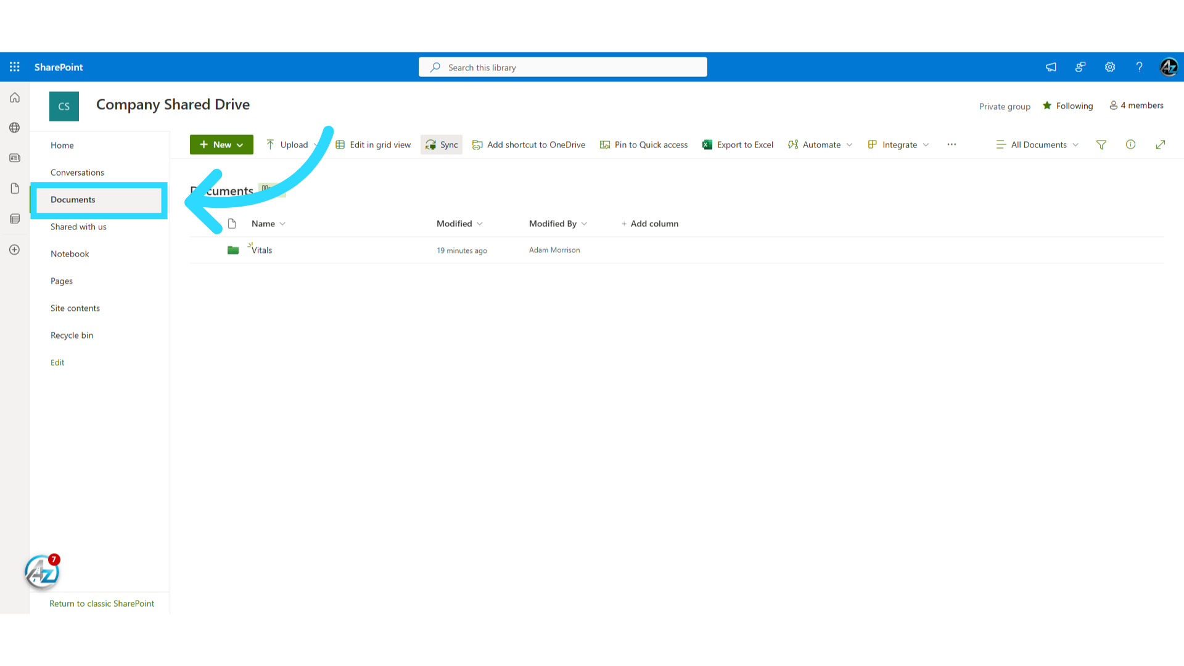Select Pages in left navigation
This screenshot has width=1184, height=666.
click(x=62, y=281)
